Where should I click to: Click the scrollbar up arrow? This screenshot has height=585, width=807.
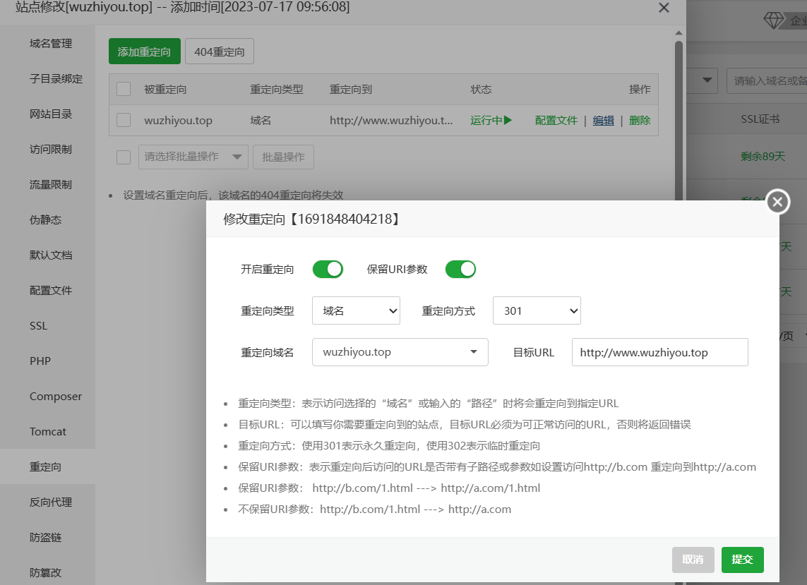tap(679, 32)
